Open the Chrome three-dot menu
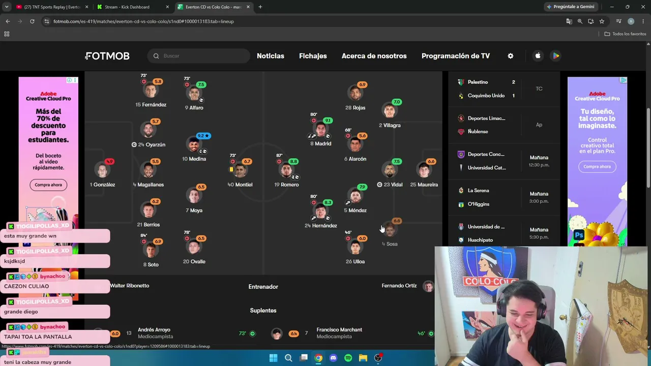The width and height of the screenshot is (651, 366). point(642,21)
